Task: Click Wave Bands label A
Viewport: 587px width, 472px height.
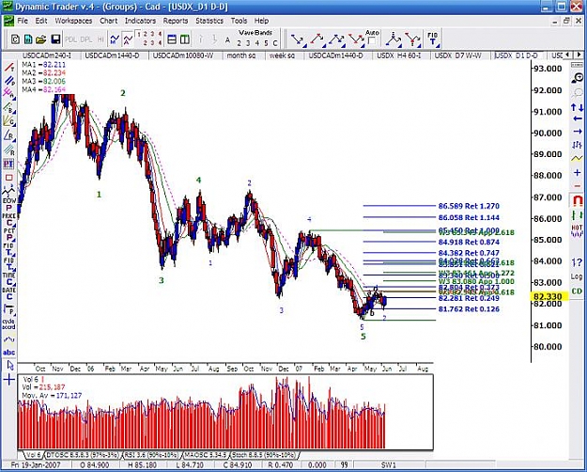Action: [x=227, y=40]
